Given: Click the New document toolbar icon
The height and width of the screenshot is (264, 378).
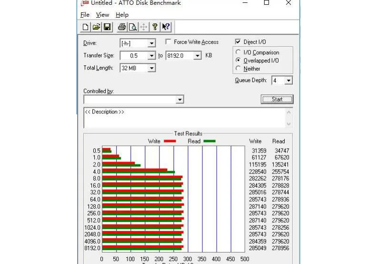Looking at the screenshot, I should 85,27.
